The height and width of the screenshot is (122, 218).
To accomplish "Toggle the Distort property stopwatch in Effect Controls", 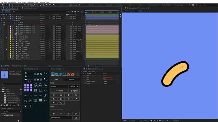I will click(85, 83).
